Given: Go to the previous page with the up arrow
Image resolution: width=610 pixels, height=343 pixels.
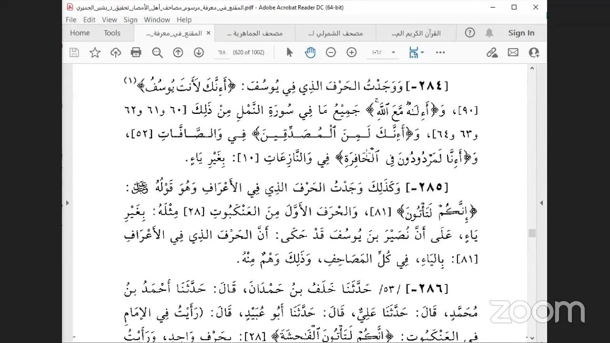Looking at the screenshot, I should (178, 52).
